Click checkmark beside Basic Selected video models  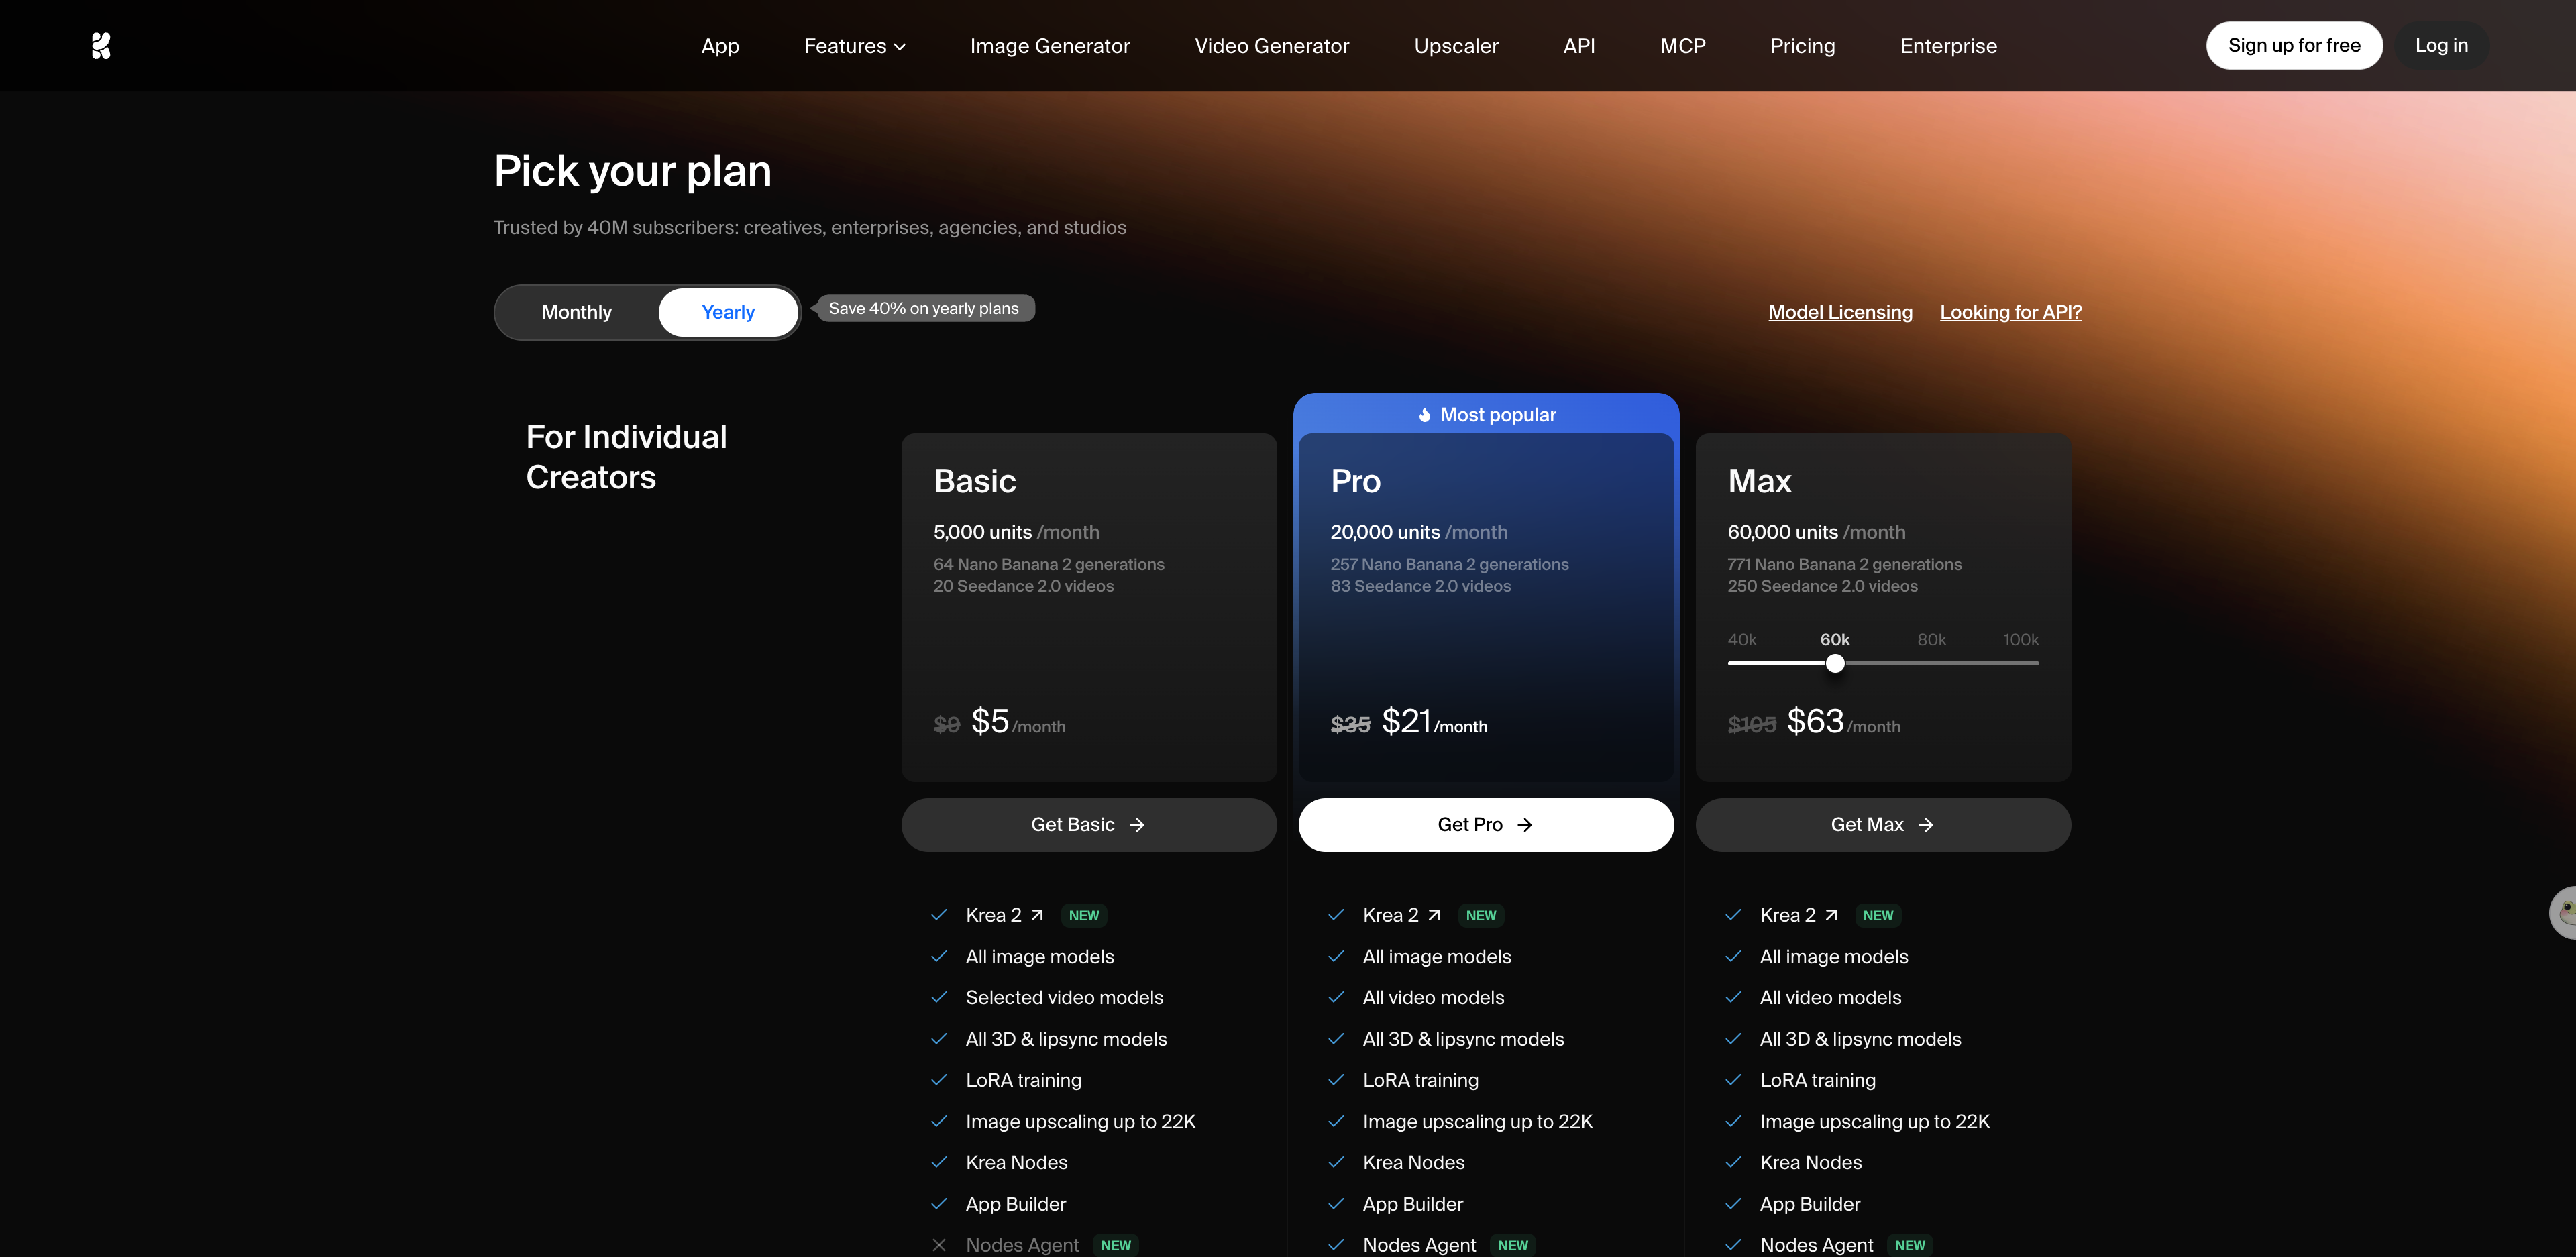click(x=939, y=997)
